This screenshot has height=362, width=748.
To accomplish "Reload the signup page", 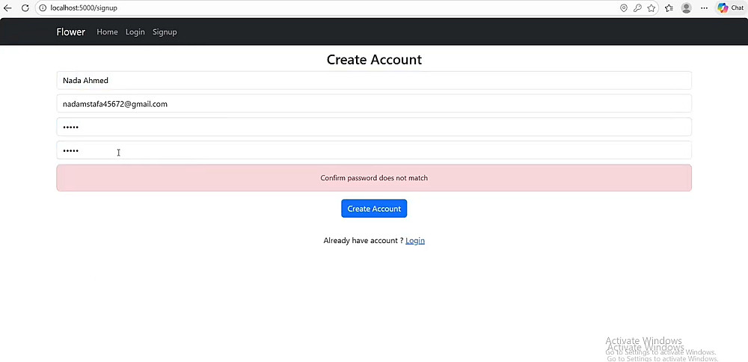I will (x=25, y=8).
